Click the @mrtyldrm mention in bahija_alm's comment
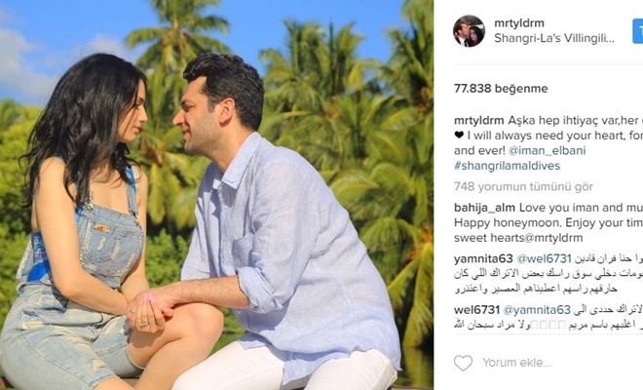 [550, 238]
